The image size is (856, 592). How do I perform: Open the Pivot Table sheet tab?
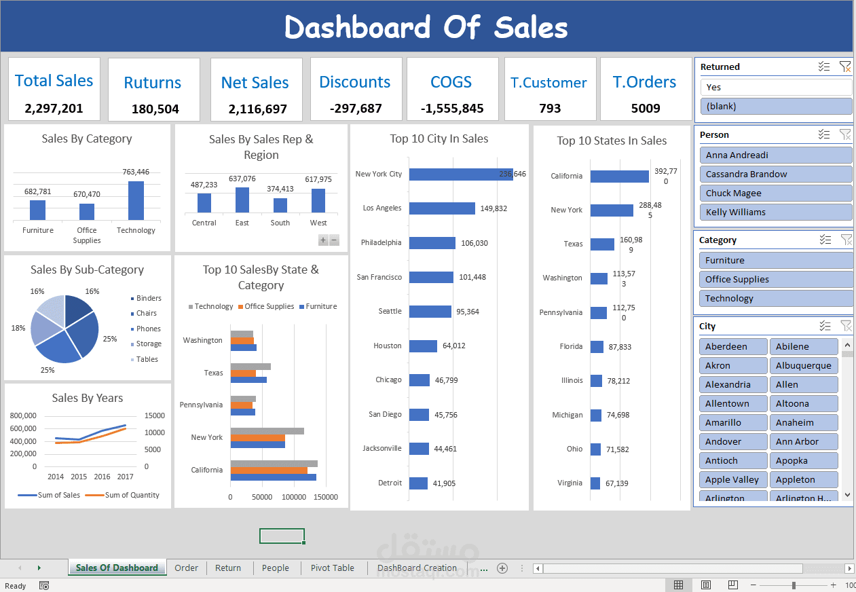pos(333,568)
